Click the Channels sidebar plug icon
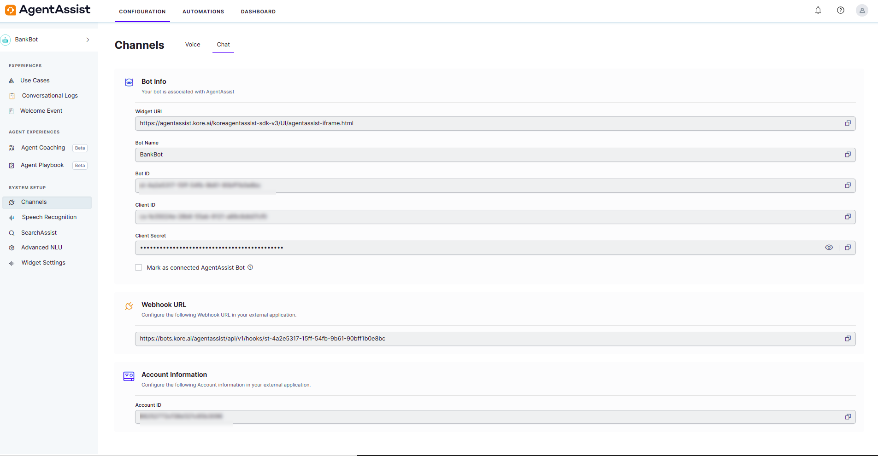Screen dimensions: 878x456 (x=12, y=202)
